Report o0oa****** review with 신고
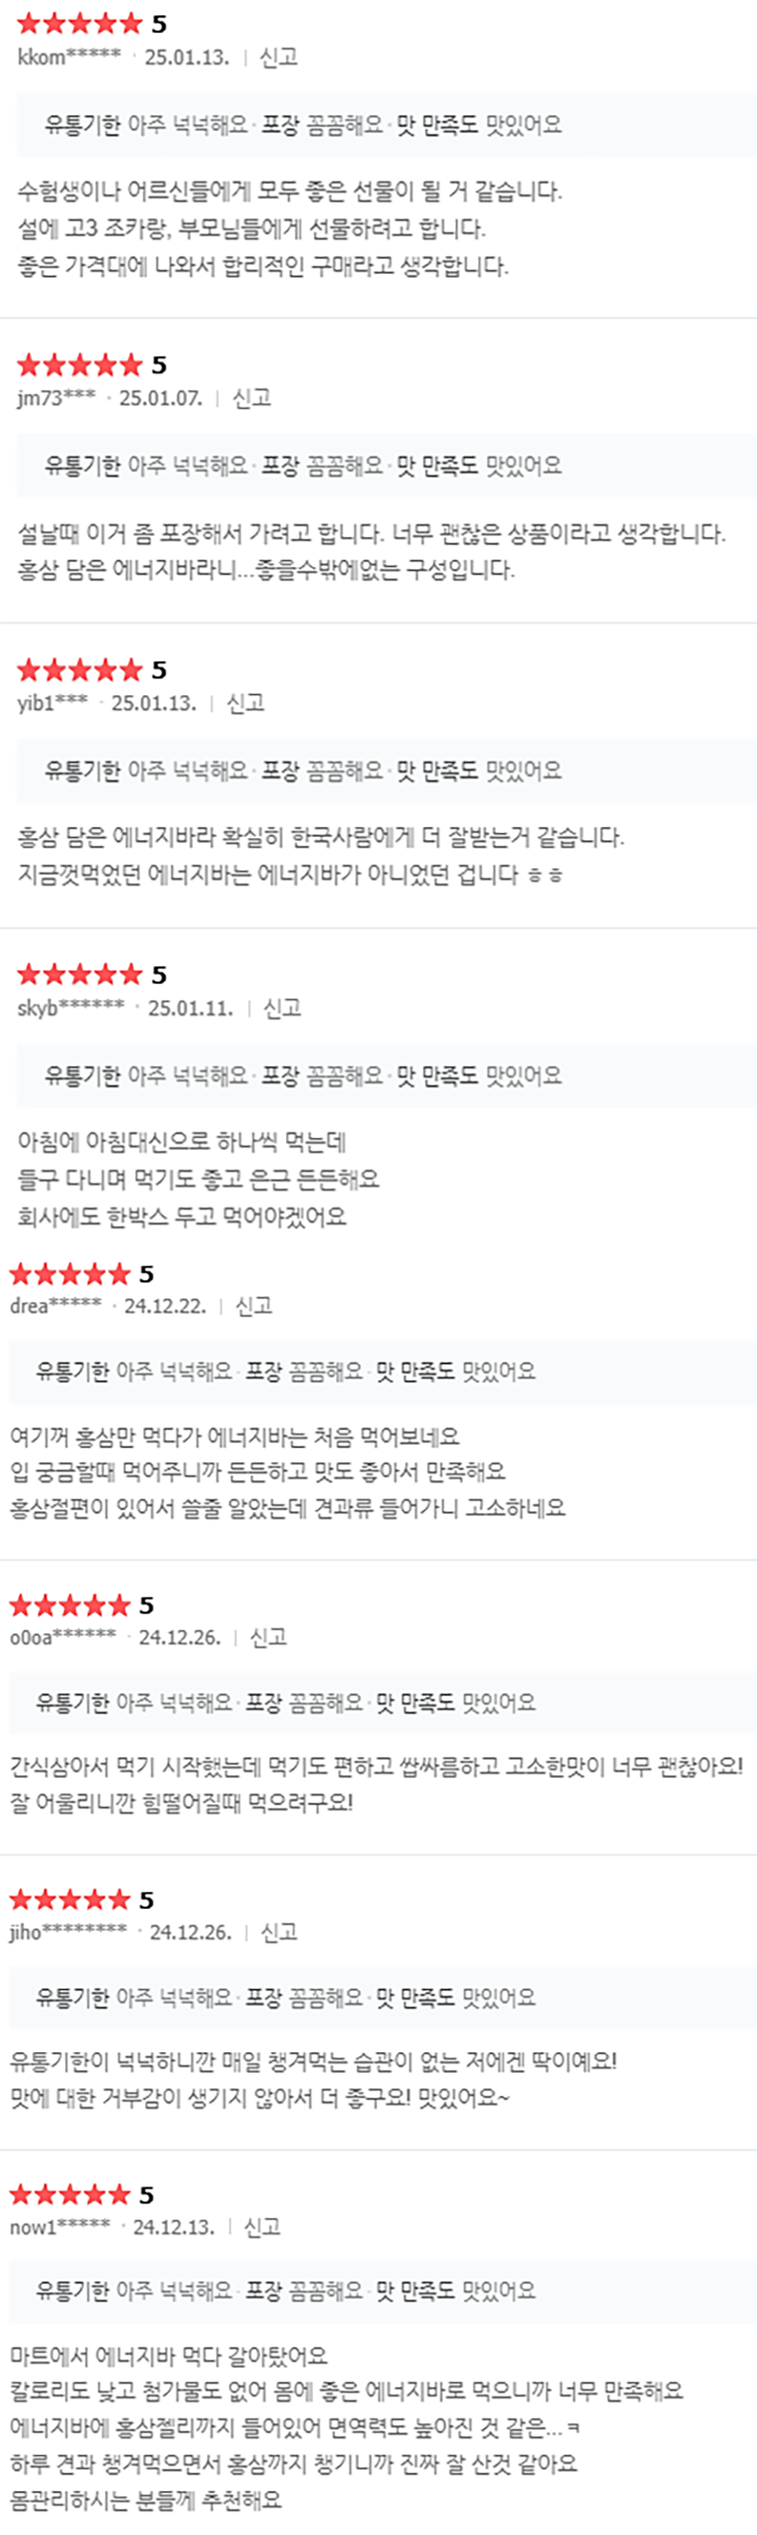This screenshot has width=757, height=2535. click(x=267, y=1637)
